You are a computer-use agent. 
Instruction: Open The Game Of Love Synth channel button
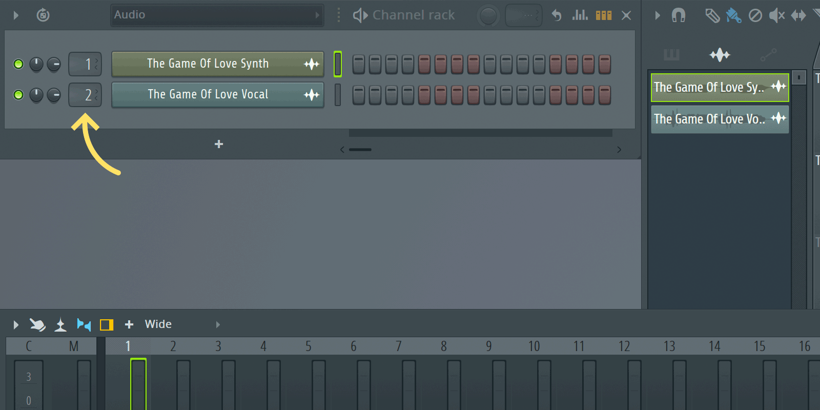pos(217,64)
